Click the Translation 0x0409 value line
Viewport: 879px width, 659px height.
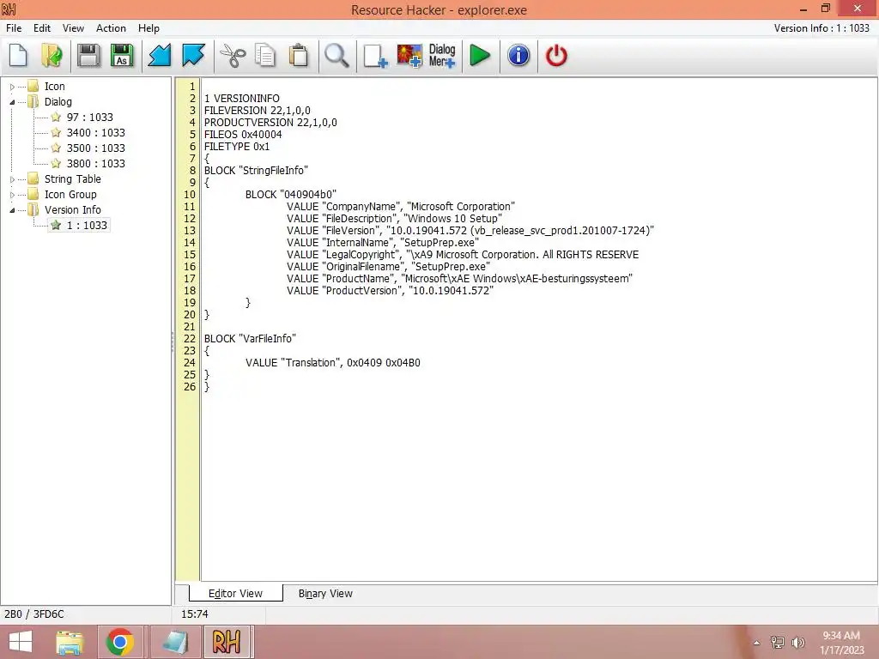click(333, 363)
